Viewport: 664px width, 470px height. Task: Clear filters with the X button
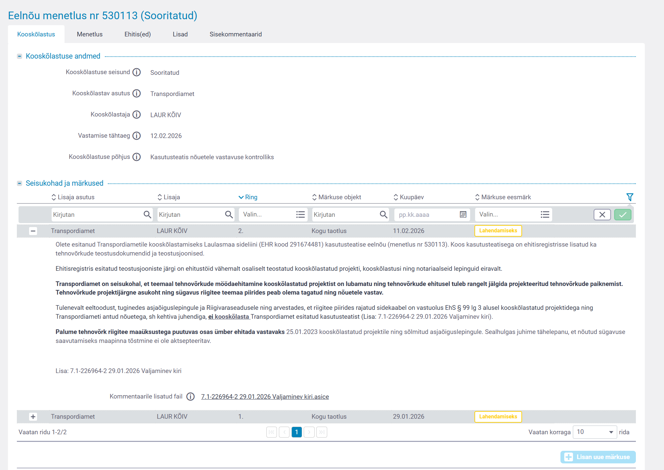(602, 214)
